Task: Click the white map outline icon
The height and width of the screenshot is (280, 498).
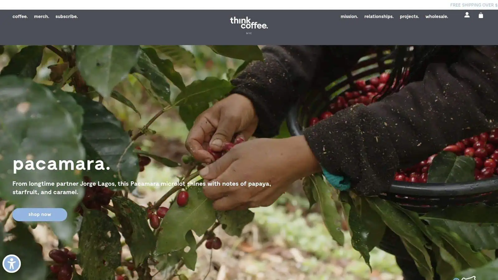Action: [468, 278]
